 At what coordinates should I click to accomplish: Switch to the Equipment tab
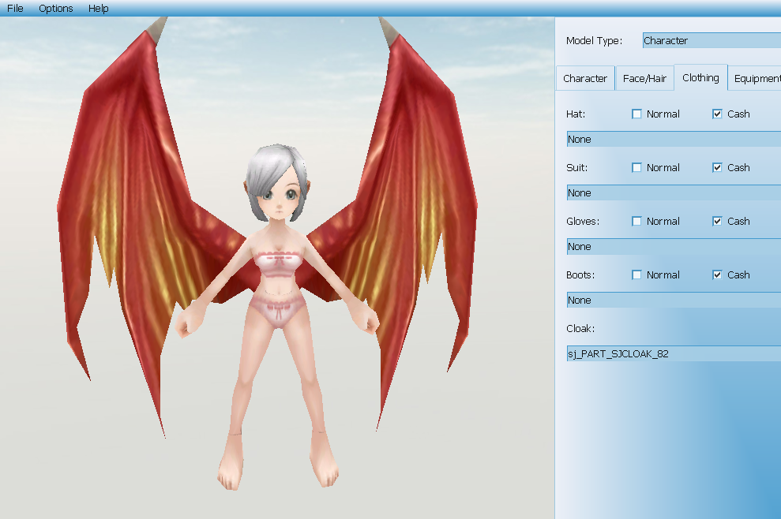[757, 78]
